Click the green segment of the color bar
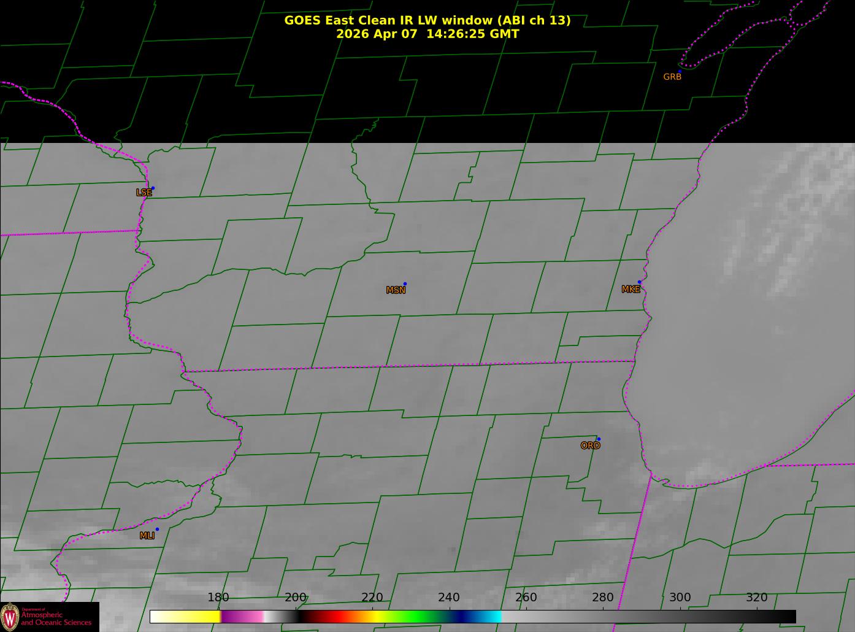Screen dimensions: 855x632 tap(415, 616)
